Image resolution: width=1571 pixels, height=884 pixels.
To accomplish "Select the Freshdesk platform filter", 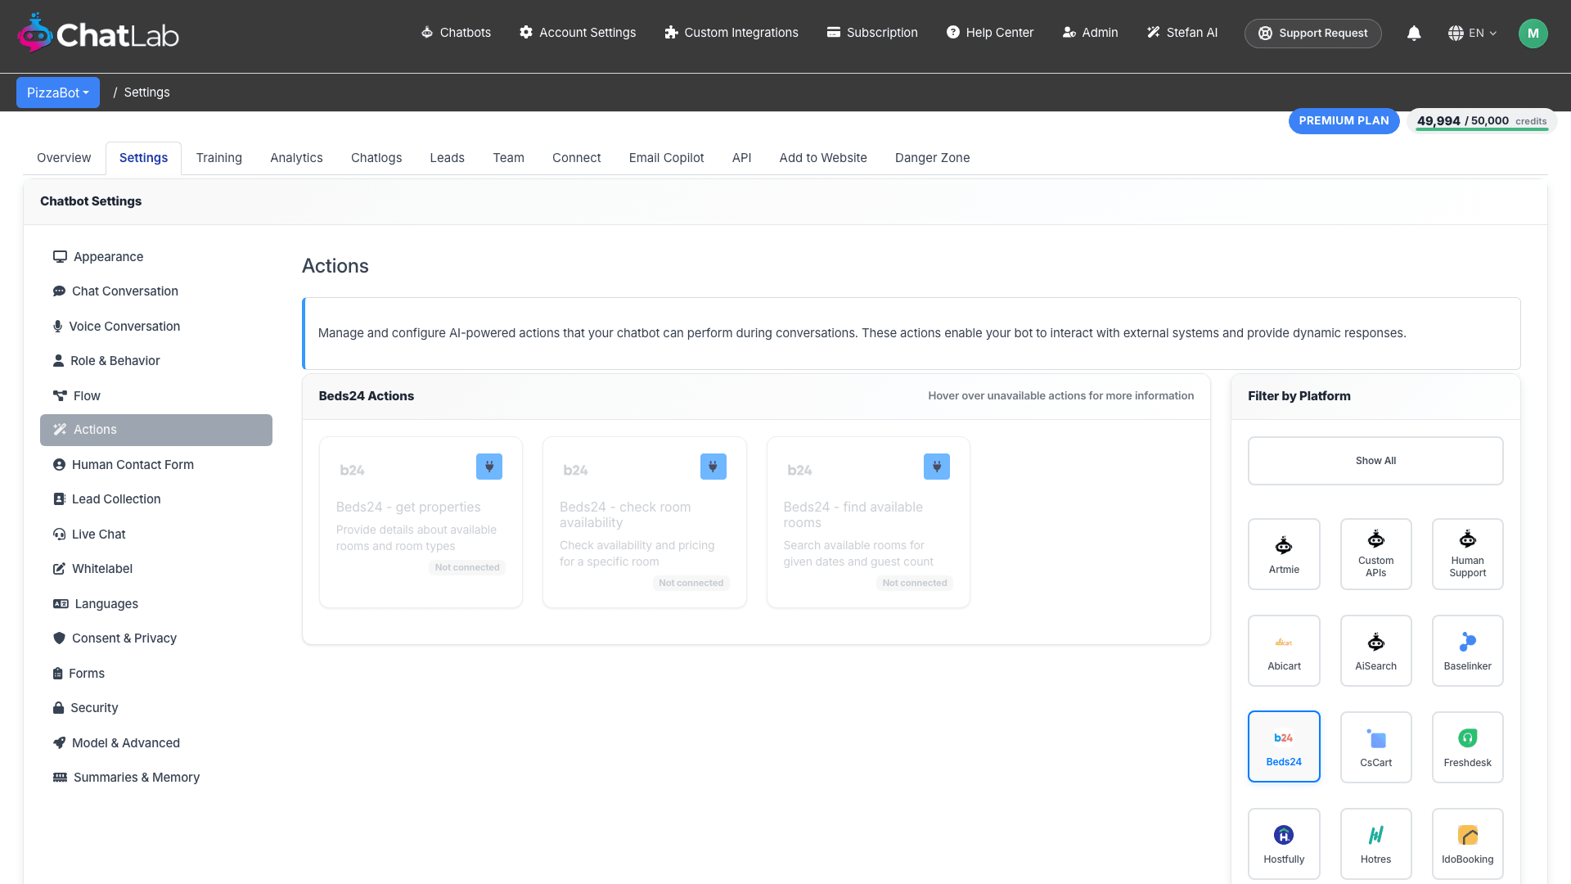I will point(1467,747).
